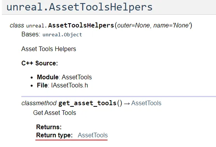Screen dimensions: 216x147
Task: Click the Returns: field label
Action: (49, 127)
